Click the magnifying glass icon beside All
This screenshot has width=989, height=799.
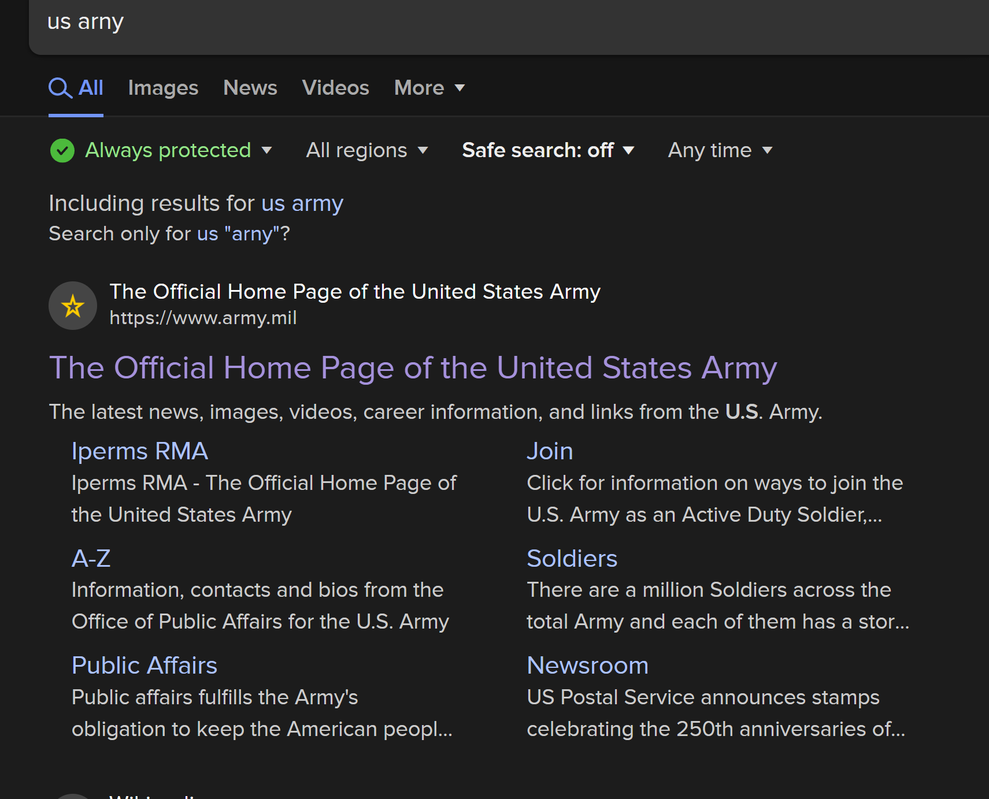60,88
